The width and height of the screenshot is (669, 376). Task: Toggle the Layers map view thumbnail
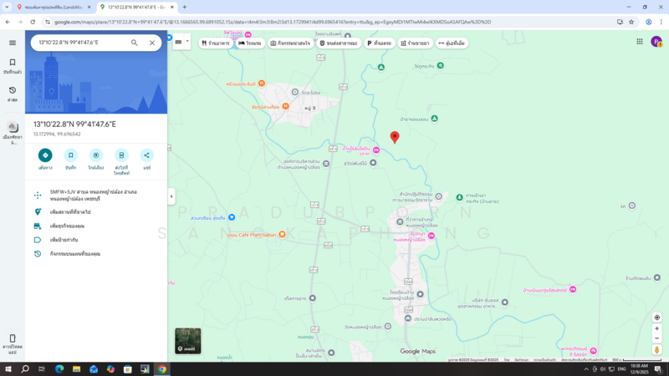tap(188, 340)
